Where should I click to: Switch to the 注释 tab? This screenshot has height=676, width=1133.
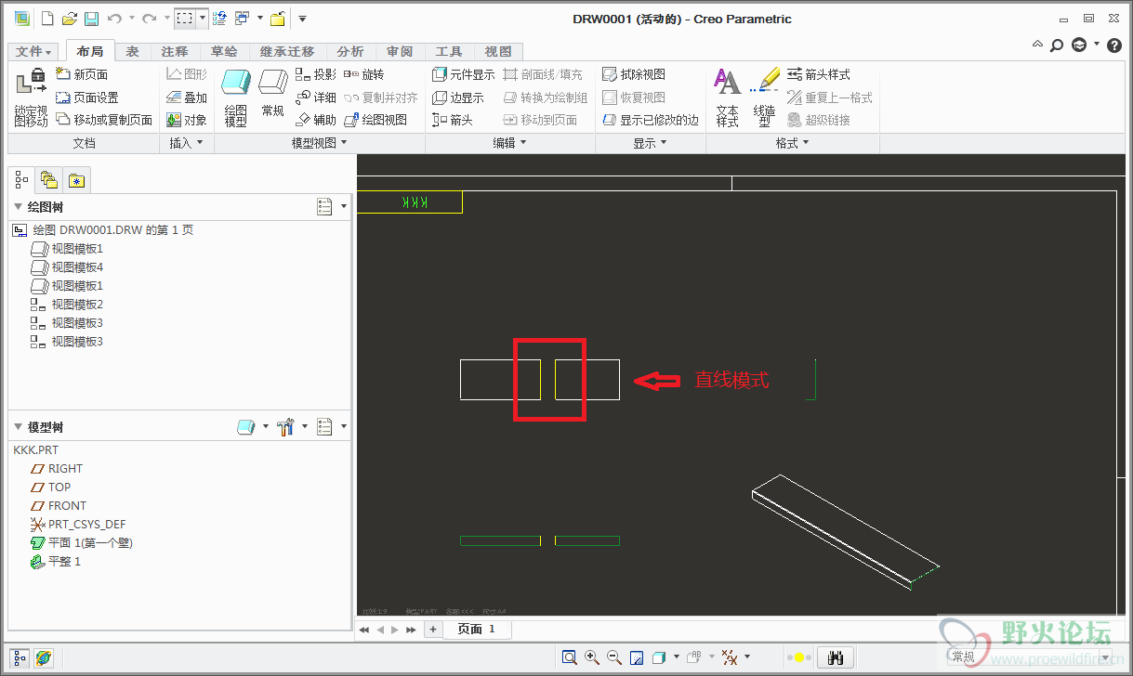[x=175, y=52]
